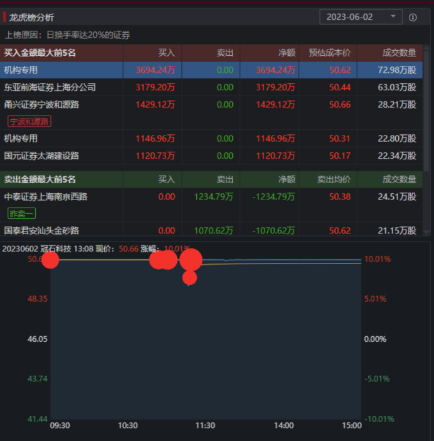Select the 国元证券太湖建设路 row
This screenshot has width=434, height=441.
click(x=211, y=156)
